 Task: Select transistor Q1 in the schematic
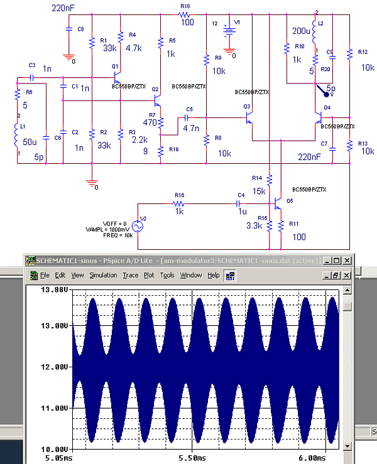click(x=117, y=77)
